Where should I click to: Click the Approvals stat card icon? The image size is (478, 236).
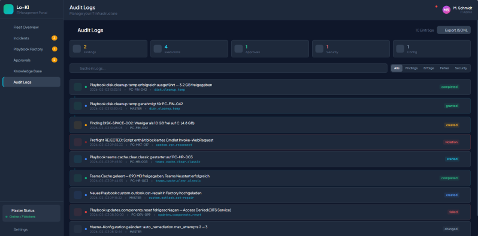click(x=238, y=48)
